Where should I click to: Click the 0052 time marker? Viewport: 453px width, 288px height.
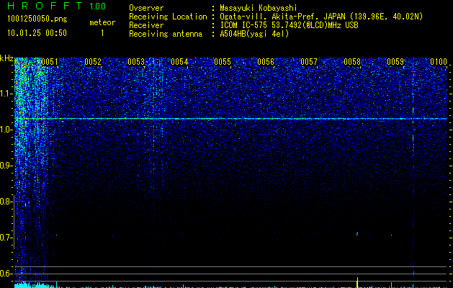93,62
